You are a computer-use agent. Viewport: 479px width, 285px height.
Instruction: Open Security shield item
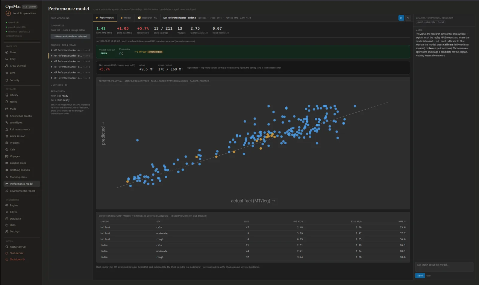point(14,80)
